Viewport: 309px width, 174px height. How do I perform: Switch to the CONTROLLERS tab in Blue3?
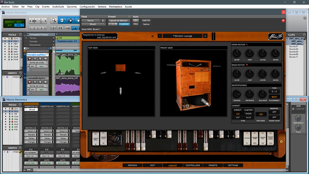click(193, 165)
